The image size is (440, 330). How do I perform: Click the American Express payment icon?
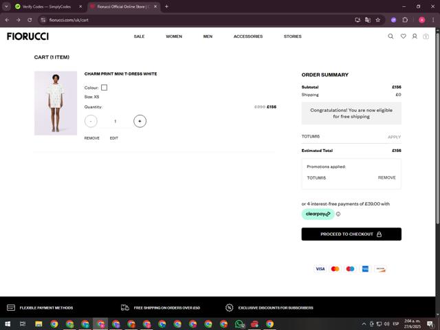pyautogui.click(x=365, y=269)
